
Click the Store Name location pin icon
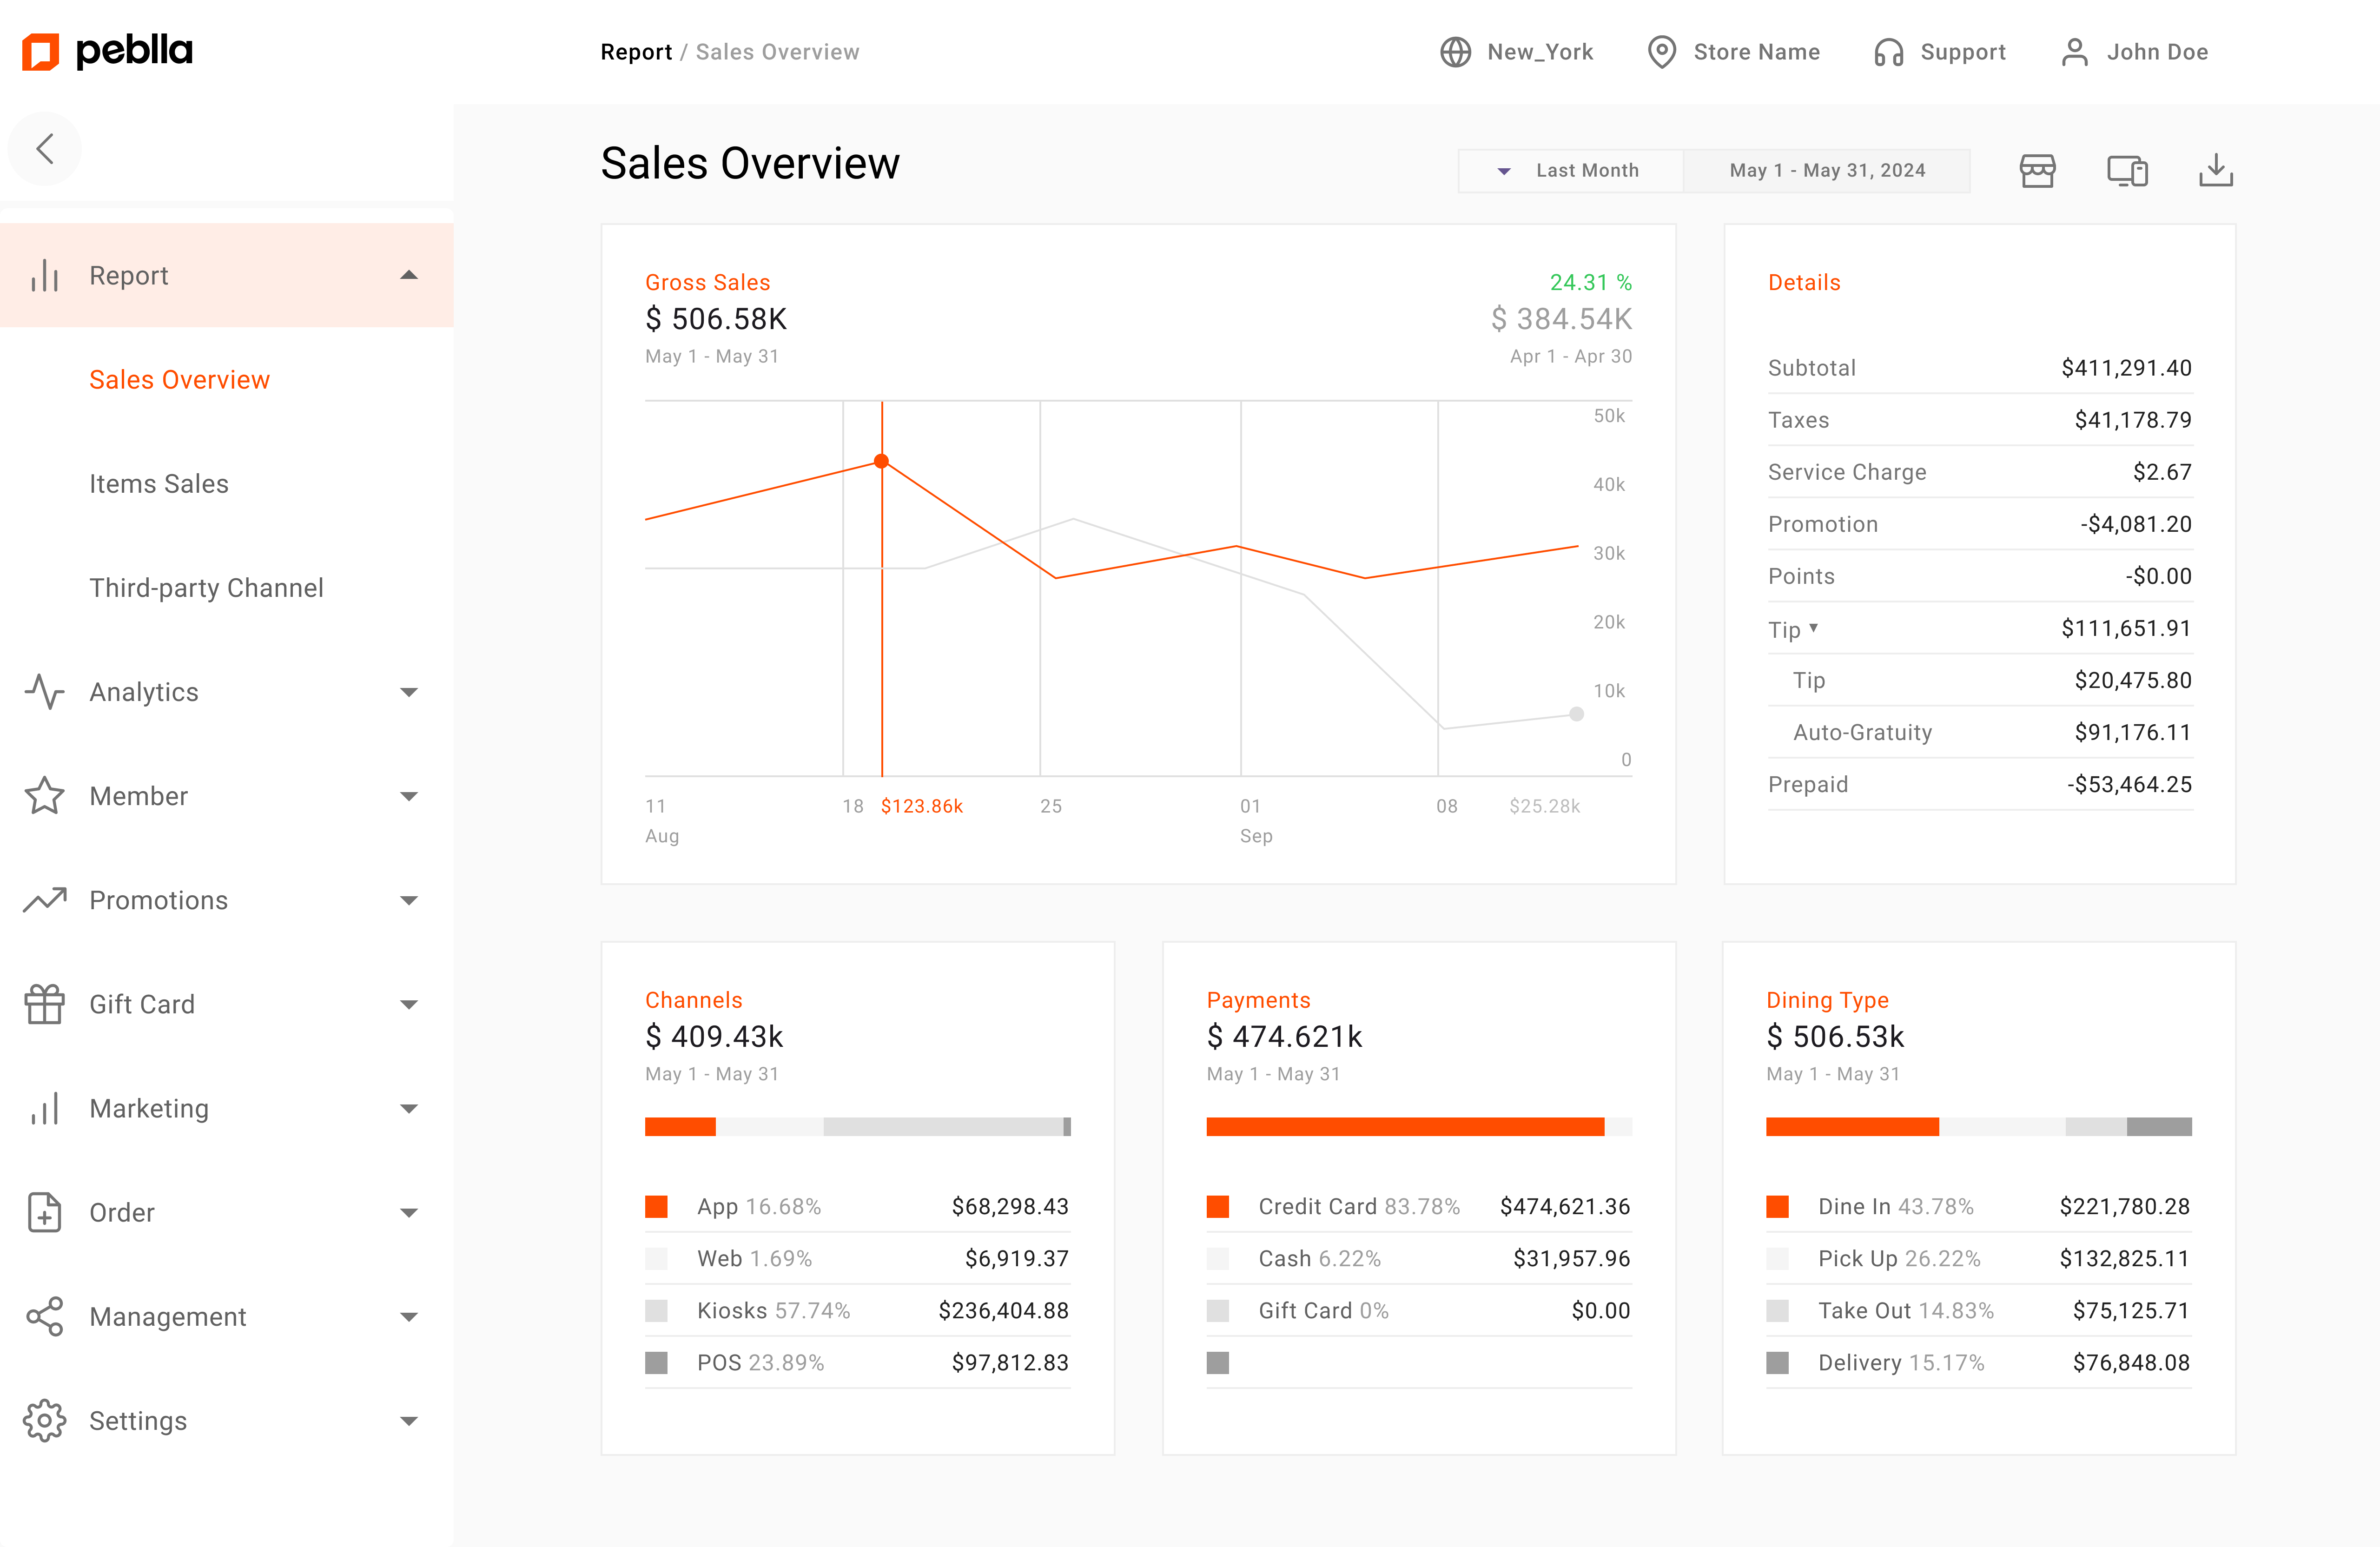pyautogui.click(x=1661, y=52)
